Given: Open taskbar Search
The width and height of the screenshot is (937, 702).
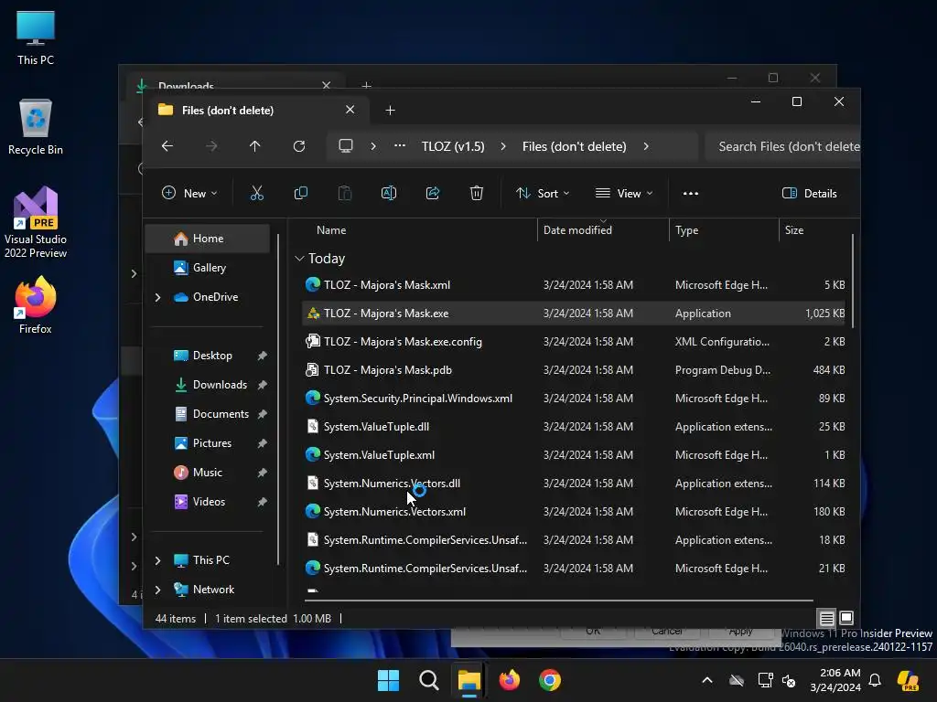Looking at the screenshot, I should pyautogui.click(x=429, y=680).
